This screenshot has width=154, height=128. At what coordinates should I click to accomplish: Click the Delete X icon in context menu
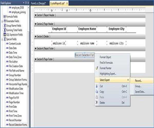pyautogui.click(x=97, y=102)
